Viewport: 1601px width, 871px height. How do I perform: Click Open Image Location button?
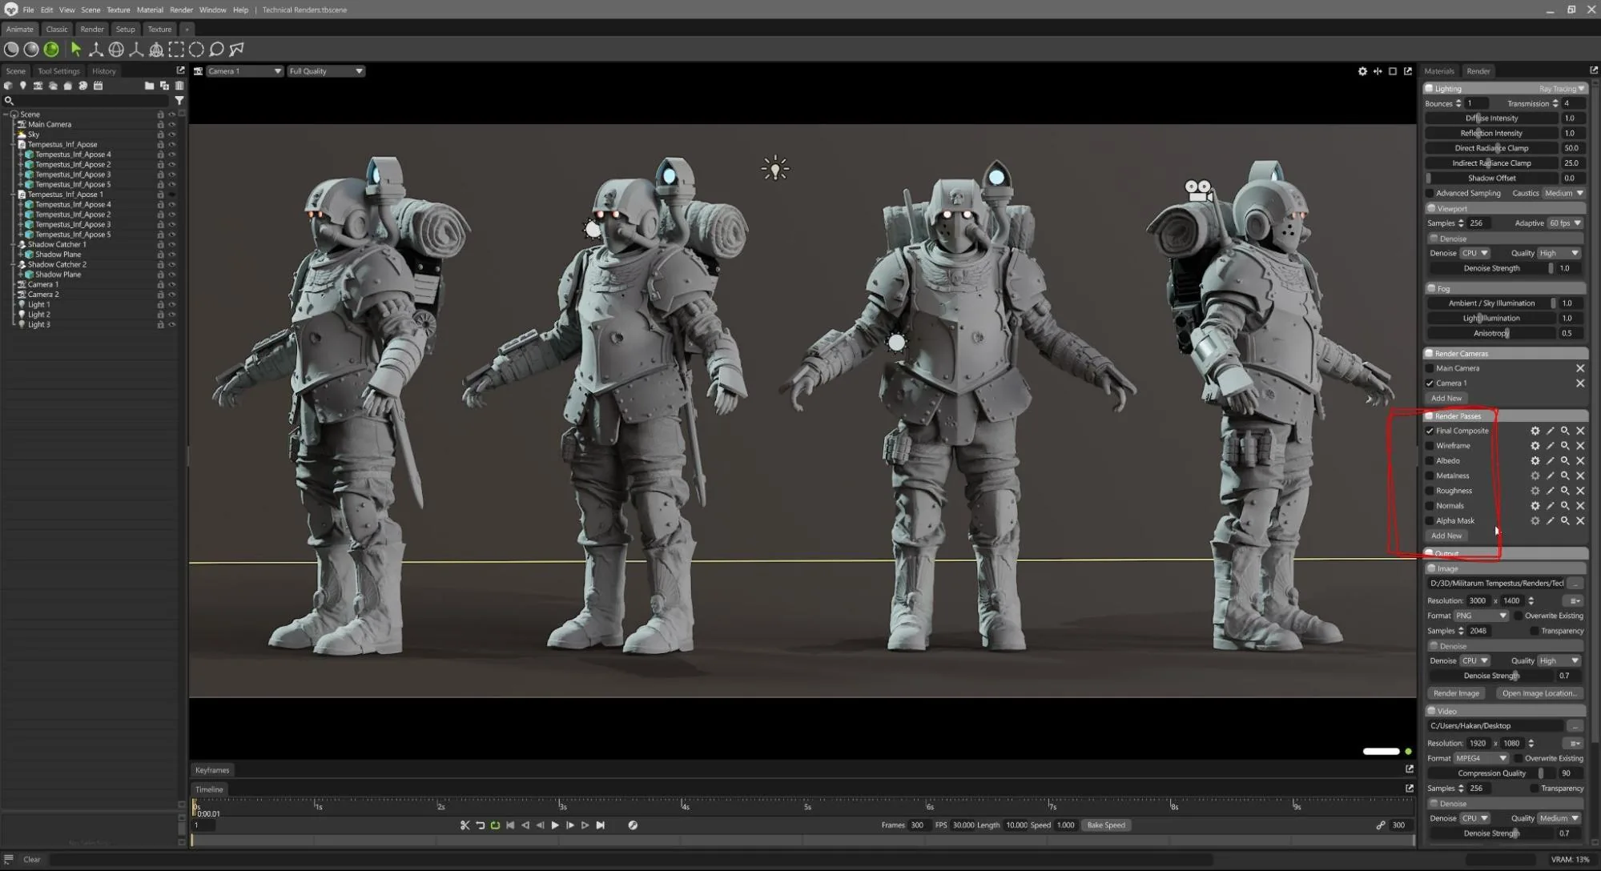click(x=1539, y=693)
